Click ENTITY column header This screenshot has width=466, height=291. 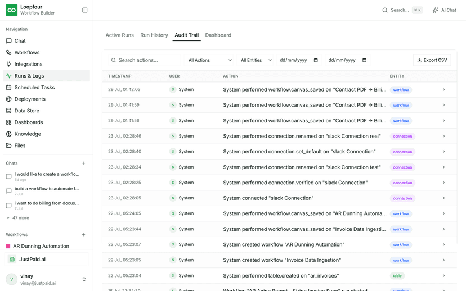pos(397,76)
